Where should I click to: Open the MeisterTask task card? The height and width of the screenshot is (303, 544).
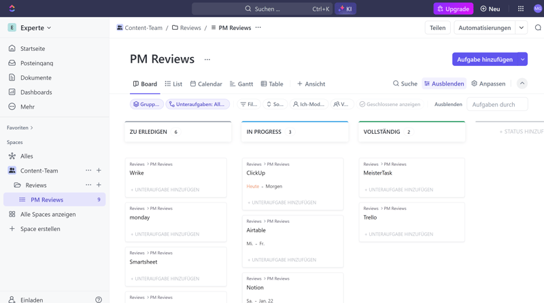tap(412, 178)
